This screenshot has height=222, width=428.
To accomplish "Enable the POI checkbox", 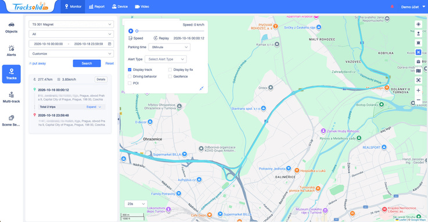I will [x=130, y=83].
